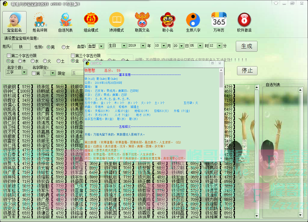Open the 名字个数 三字 dropdown
The height and width of the screenshot is (222, 308).
[24, 72]
